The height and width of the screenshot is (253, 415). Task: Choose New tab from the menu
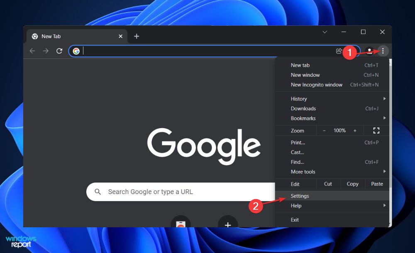(x=332, y=65)
